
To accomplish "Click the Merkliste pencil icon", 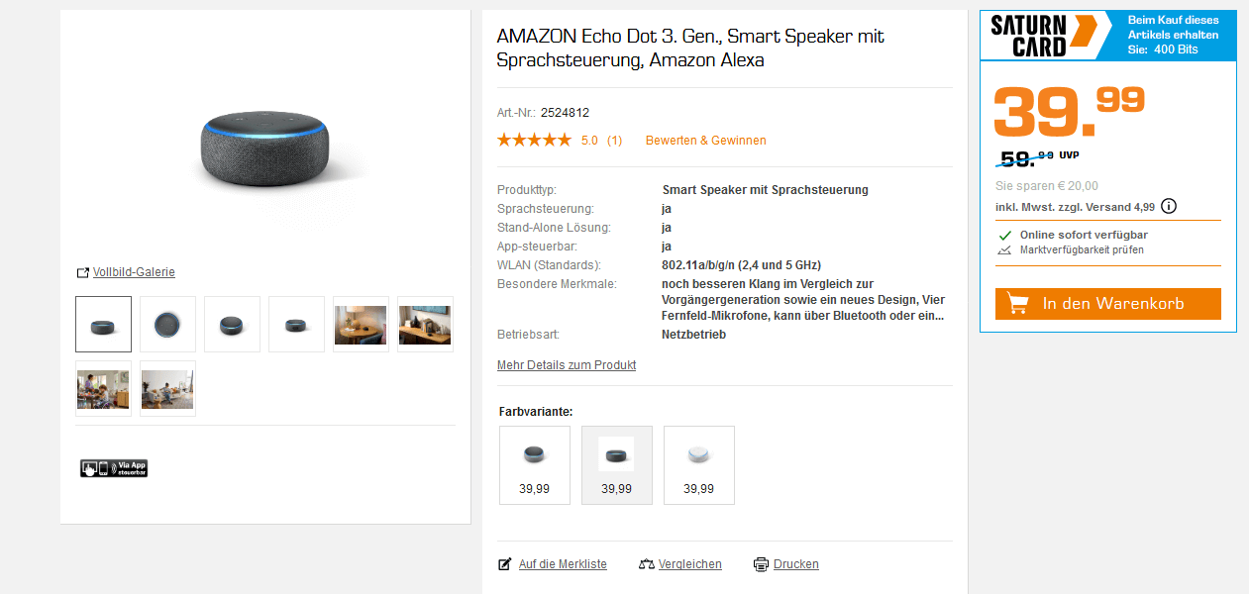I will pyautogui.click(x=505, y=564).
